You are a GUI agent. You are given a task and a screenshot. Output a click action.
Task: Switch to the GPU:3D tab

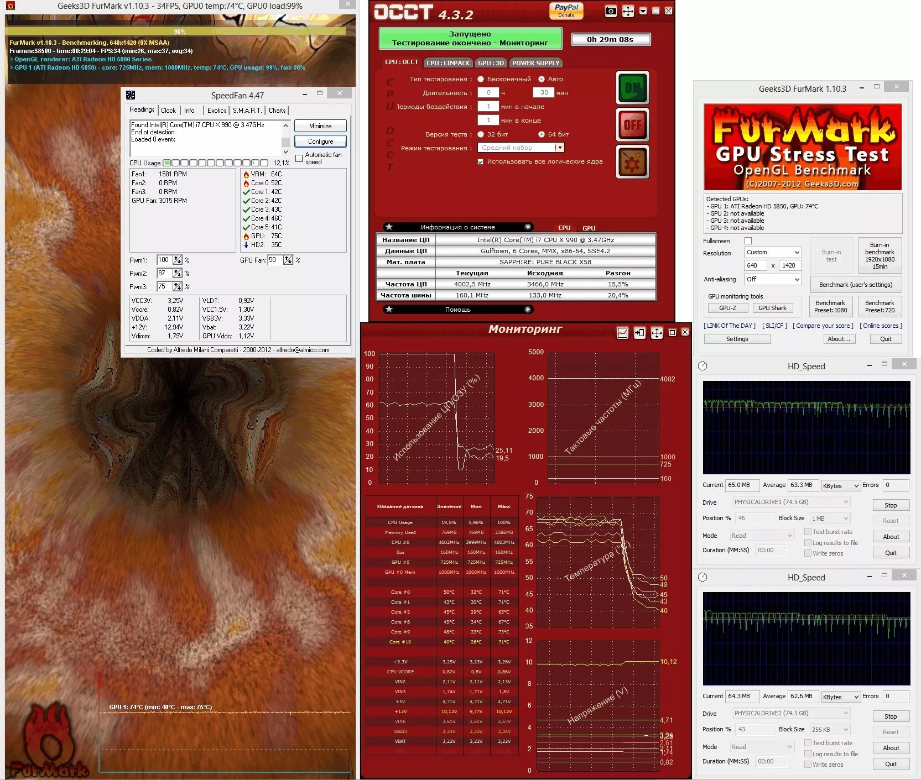tap(491, 63)
